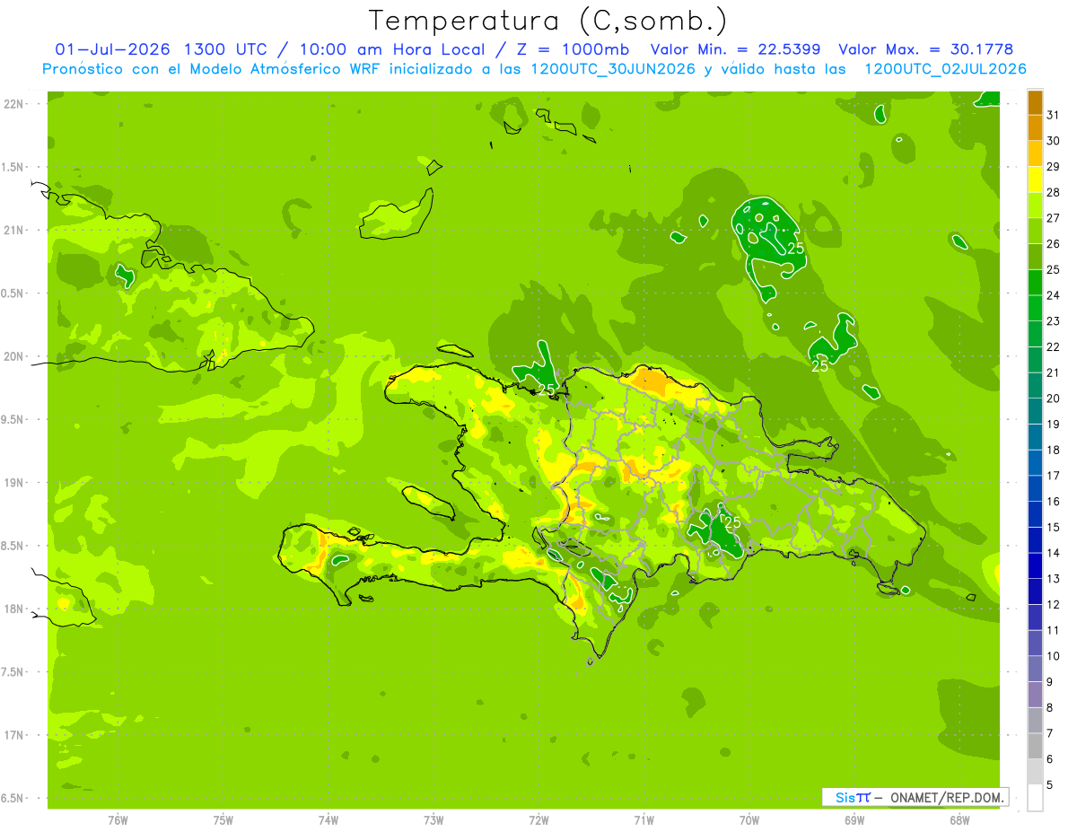Viewport: 1077px width, 832px height.
Task: Click the longitude label "68W"
Action: (959, 820)
